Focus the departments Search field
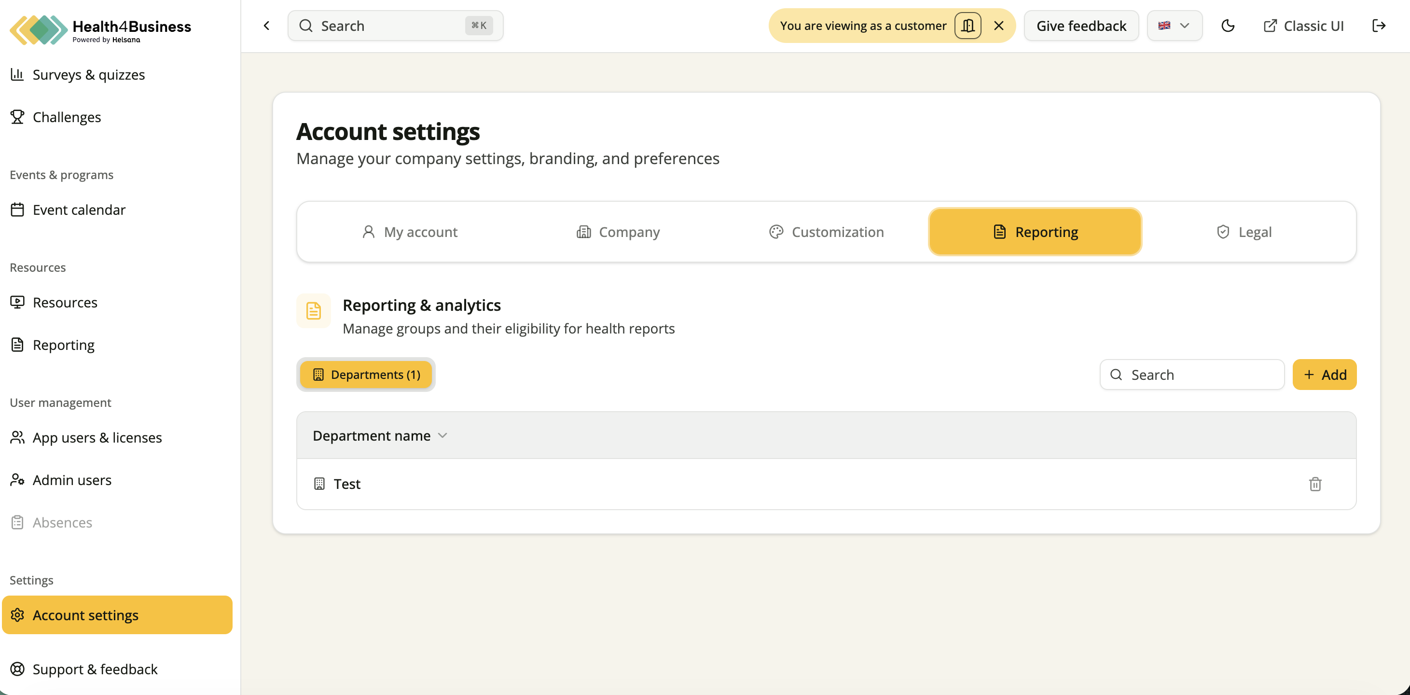Viewport: 1410px width, 695px height. pos(1191,375)
